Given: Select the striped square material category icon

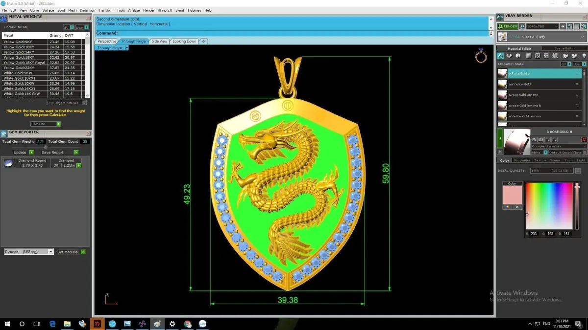Looking at the screenshot, I should 538,56.
